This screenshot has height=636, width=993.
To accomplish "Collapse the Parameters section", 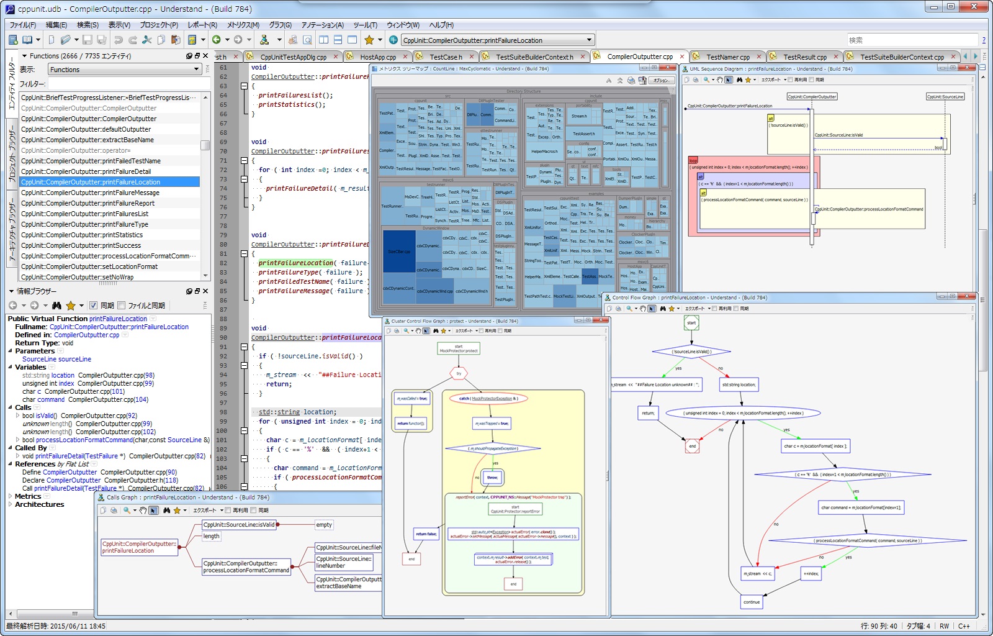I will pos(11,351).
